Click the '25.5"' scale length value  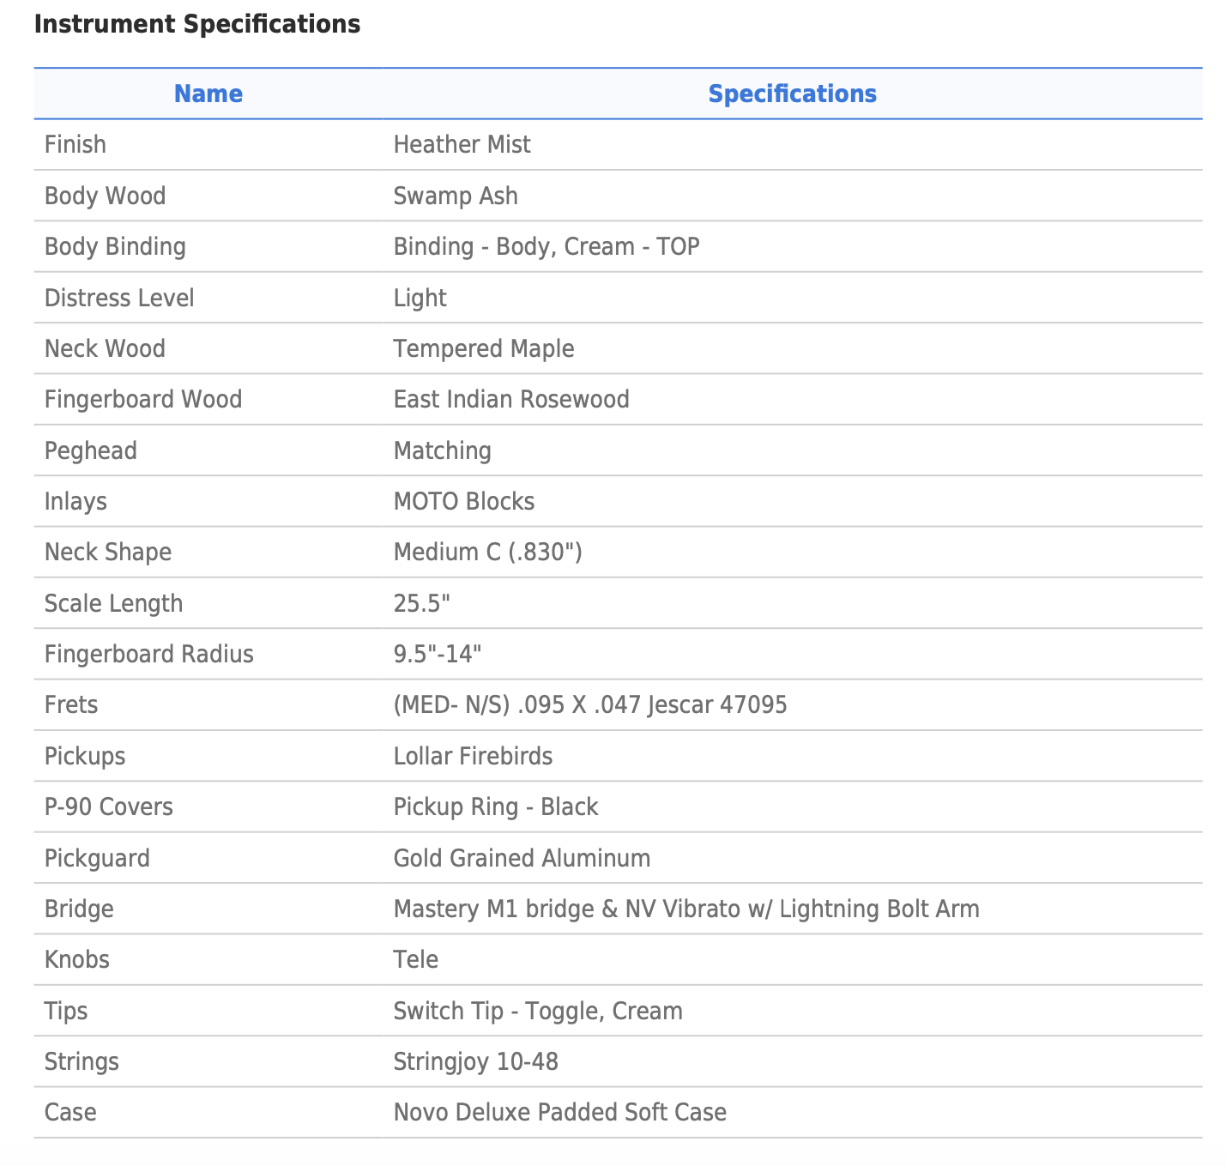422,603
